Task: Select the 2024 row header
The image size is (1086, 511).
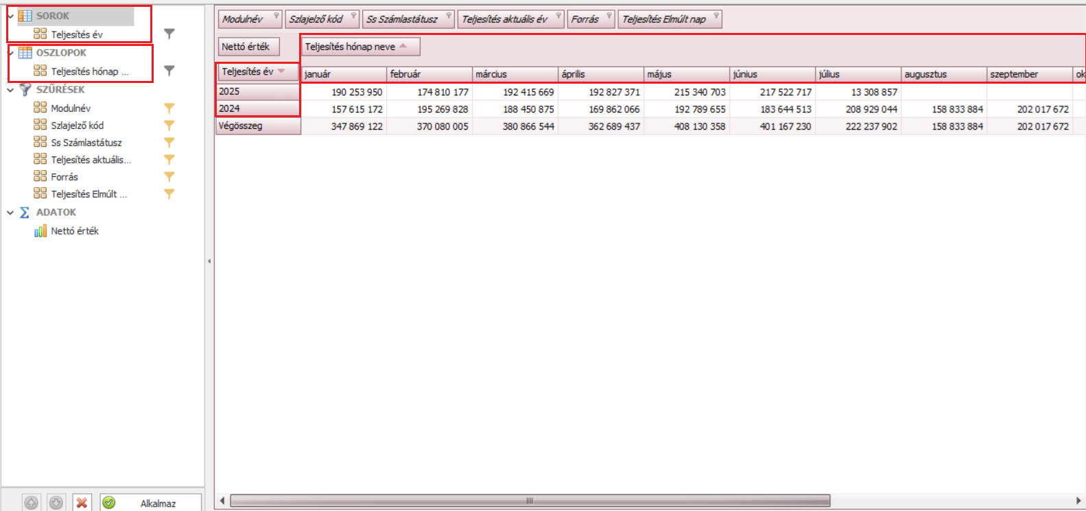Action: (x=257, y=108)
